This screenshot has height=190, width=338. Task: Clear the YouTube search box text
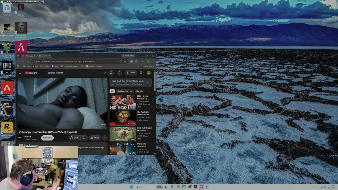click(x=105, y=73)
